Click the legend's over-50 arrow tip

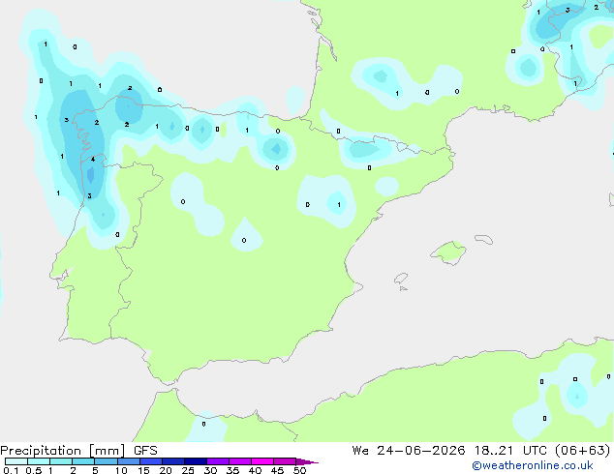tap(307, 461)
